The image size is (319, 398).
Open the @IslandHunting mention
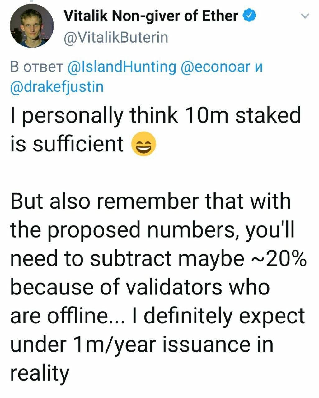pos(122,67)
